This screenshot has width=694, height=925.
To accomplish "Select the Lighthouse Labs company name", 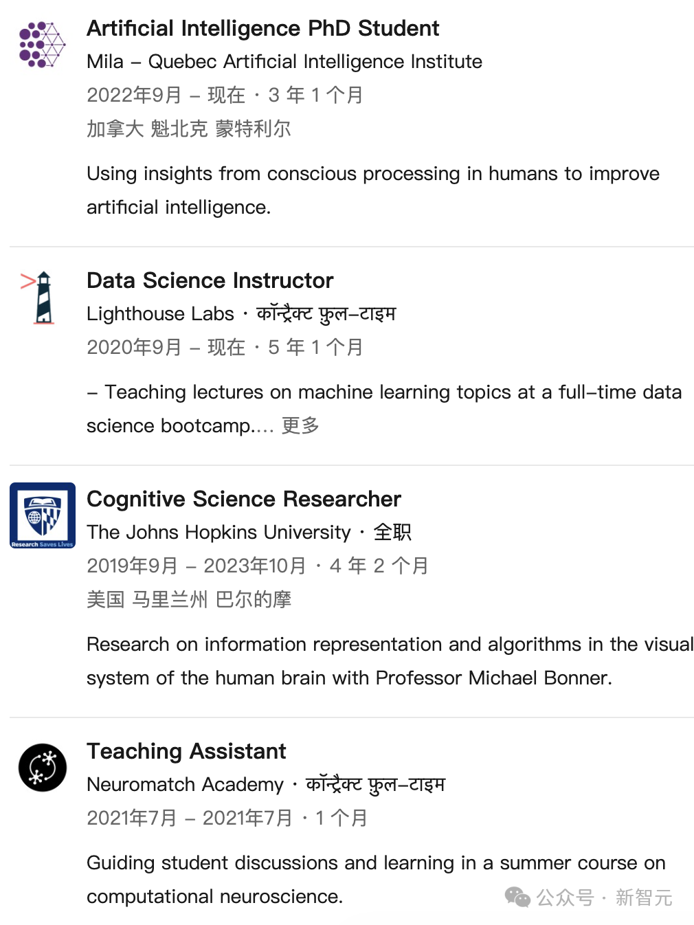I will [x=160, y=314].
